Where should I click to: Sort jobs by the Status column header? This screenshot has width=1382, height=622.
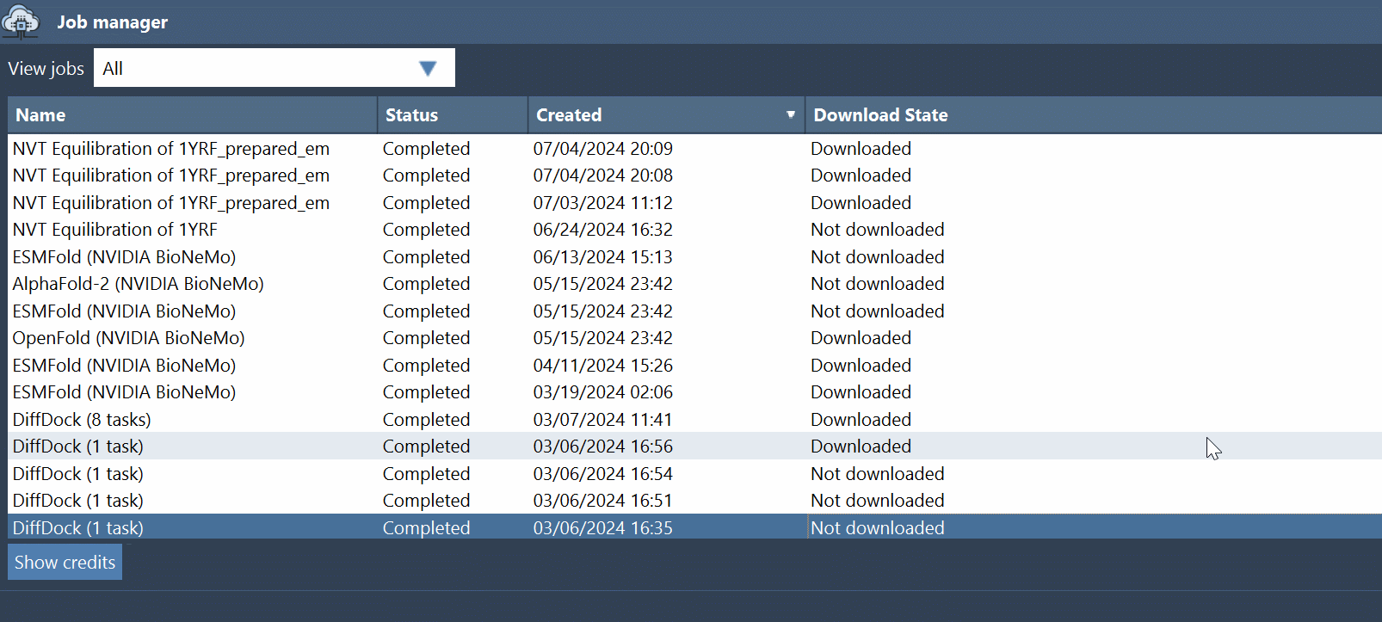pos(411,115)
